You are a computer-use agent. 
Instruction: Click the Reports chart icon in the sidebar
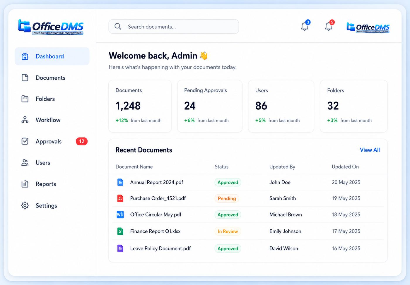click(x=25, y=184)
